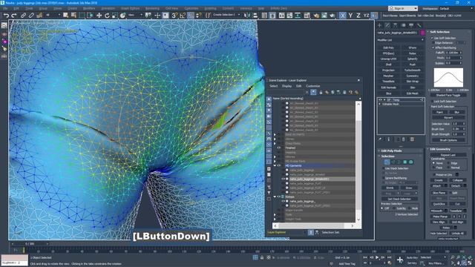This screenshot has width=475, height=267.
Task: Open the Rendering menu in menu bar
Action: (x=152, y=8)
